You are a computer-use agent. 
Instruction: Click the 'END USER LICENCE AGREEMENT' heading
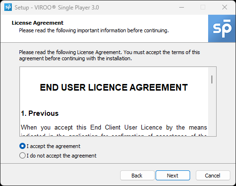tap(114, 87)
